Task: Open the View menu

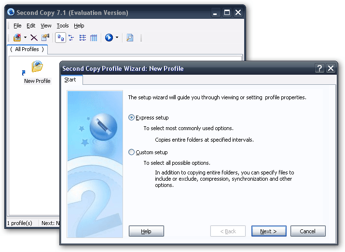Action: [x=46, y=26]
